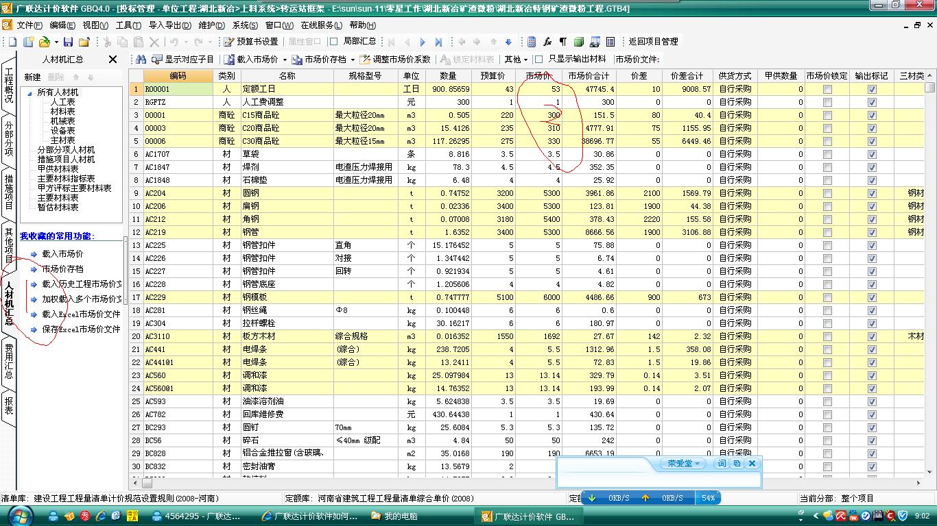
Task: Open the calculator tool icon
Action: pos(532,42)
